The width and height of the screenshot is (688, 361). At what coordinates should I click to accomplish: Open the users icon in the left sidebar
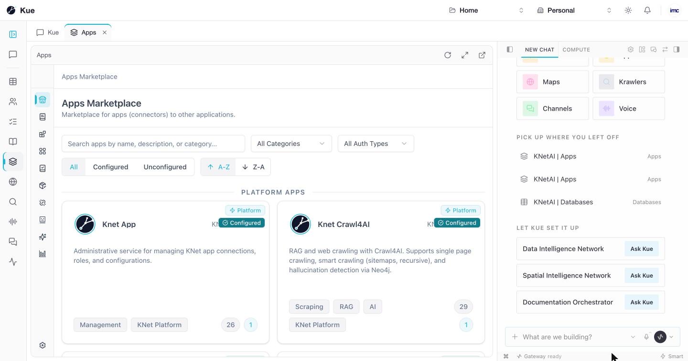(13, 102)
